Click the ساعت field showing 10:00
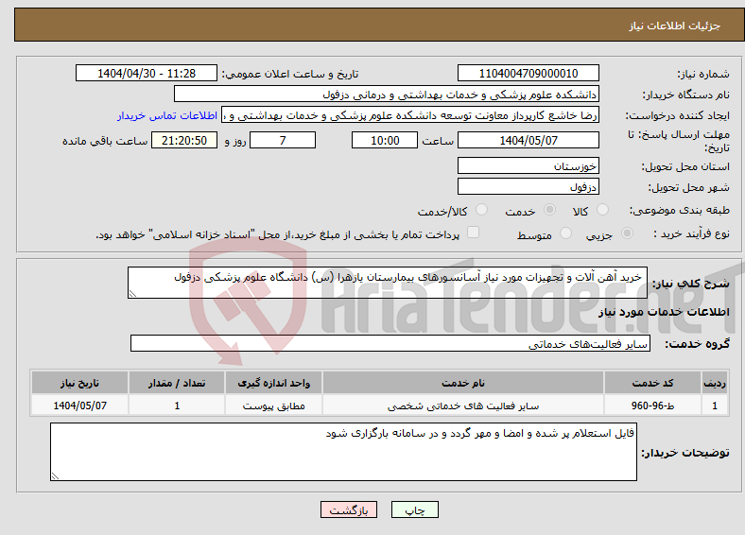This screenshot has width=745, height=535. coord(385,140)
